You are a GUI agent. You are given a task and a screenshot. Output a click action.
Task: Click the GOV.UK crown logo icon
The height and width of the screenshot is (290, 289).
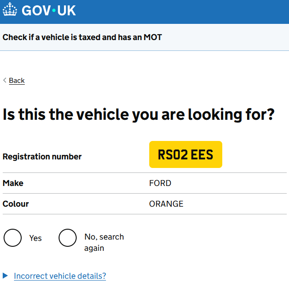9,11
